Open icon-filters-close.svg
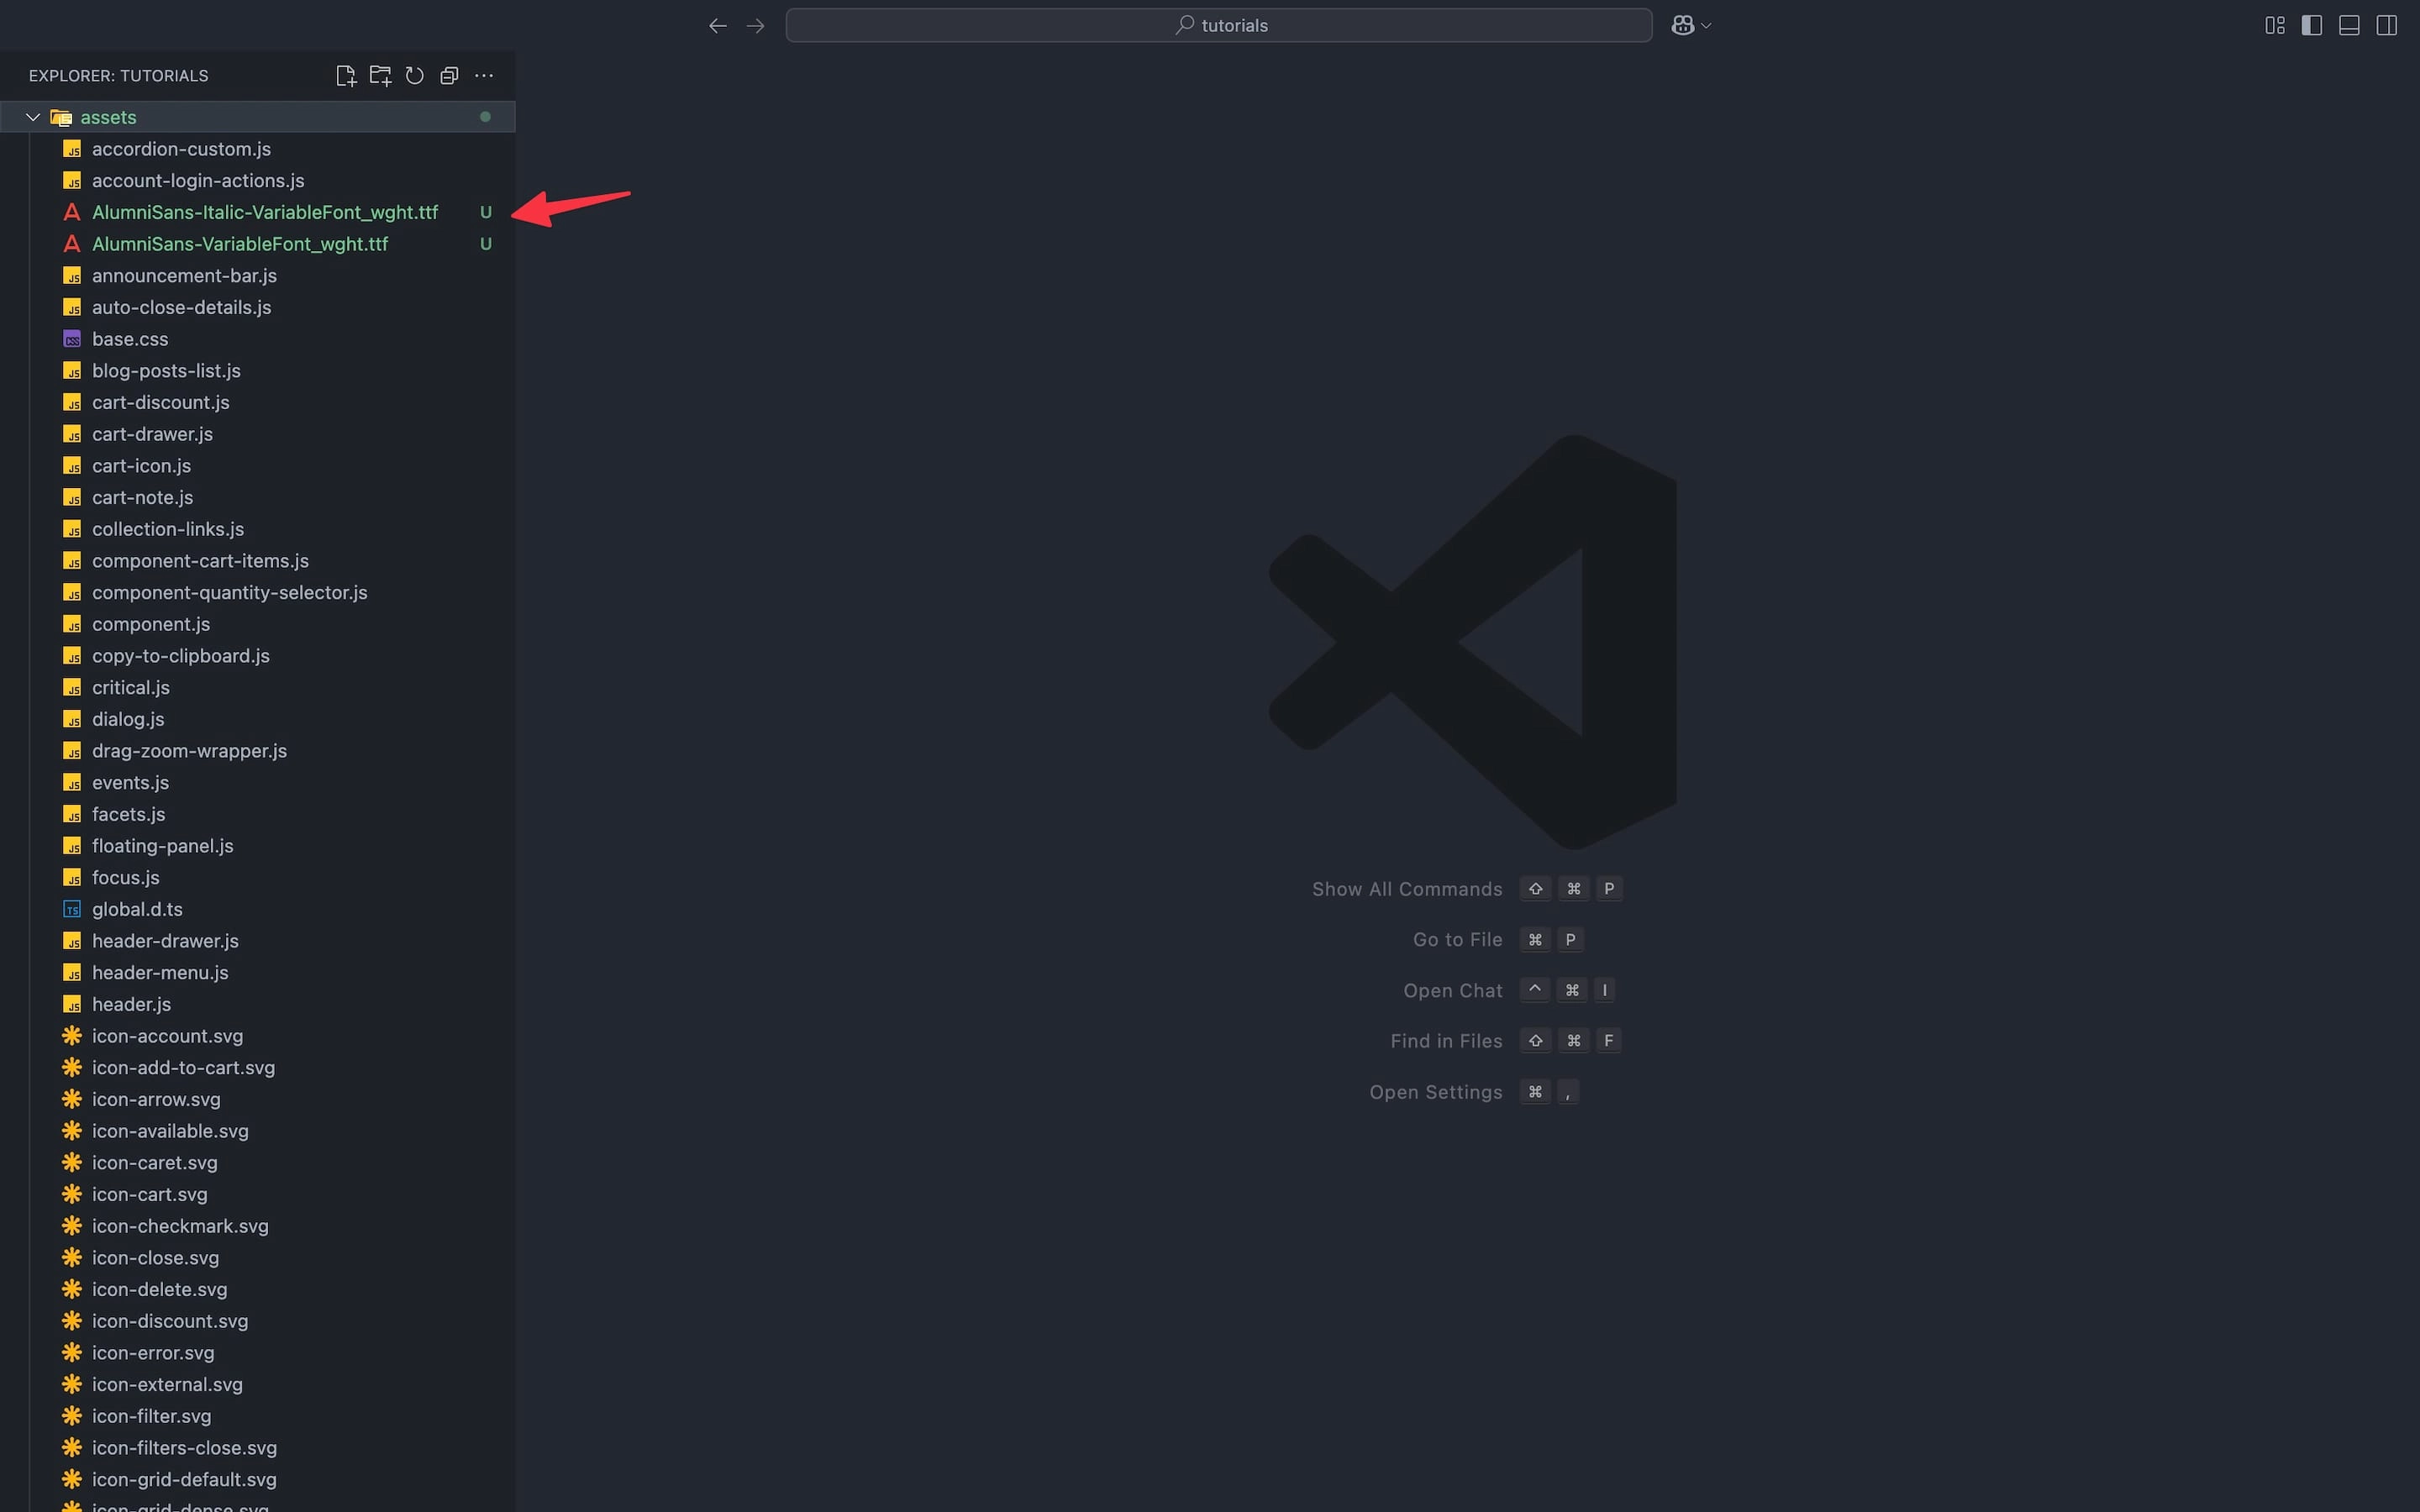 pos(258,1447)
